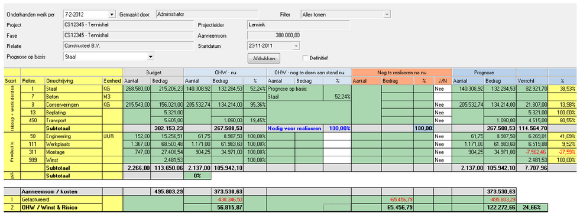580x216 pixels.
Task: Click OHW amount 132.284,53 in Staal row
Action: [227, 89]
